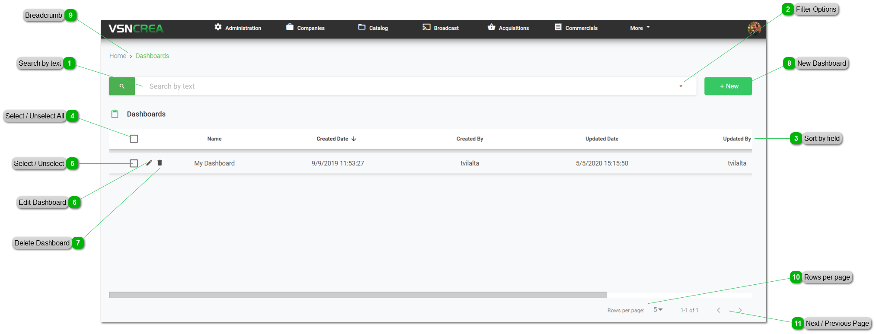Open the Broadcast menu
The image size is (876, 334).
point(441,28)
